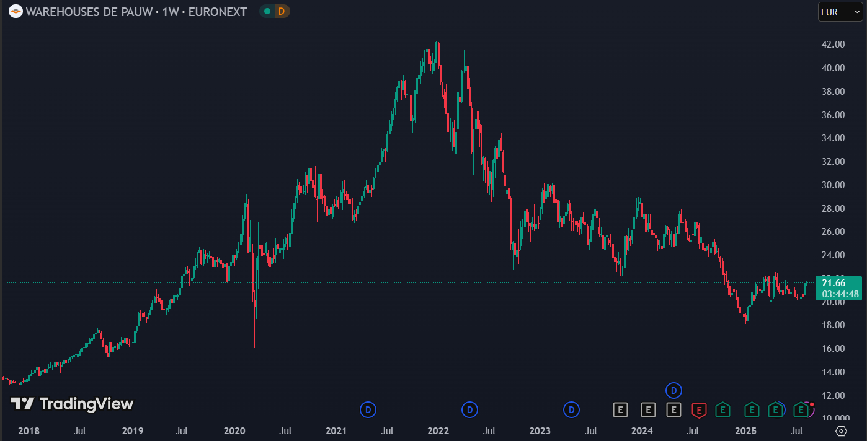Click the 2022 label on time axis
Image resolution: width=867 pixels, height=441 pixels.
pyautogui.click(x=438, y=430)
